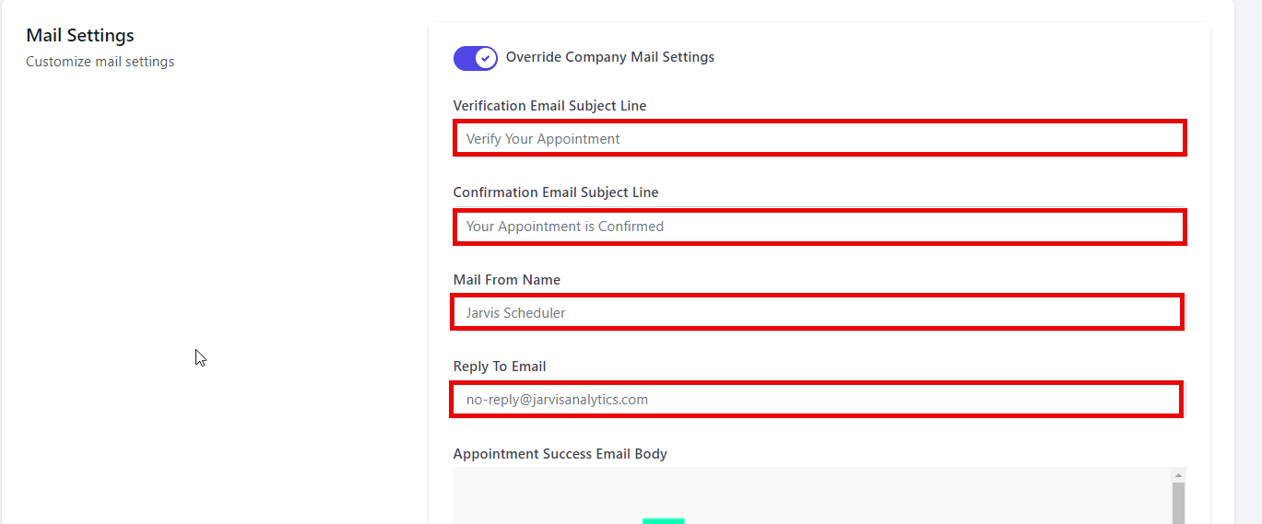1262x524 pixels.
Task: Focus the Verification Email Subject Line field
Action: tap(820, 138)
